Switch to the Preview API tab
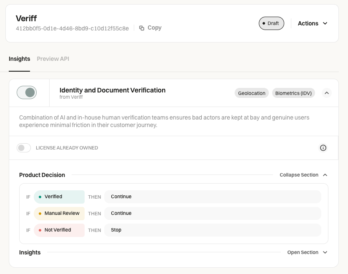The height and width of the screenshot is (274, 348). pos(53,59)
